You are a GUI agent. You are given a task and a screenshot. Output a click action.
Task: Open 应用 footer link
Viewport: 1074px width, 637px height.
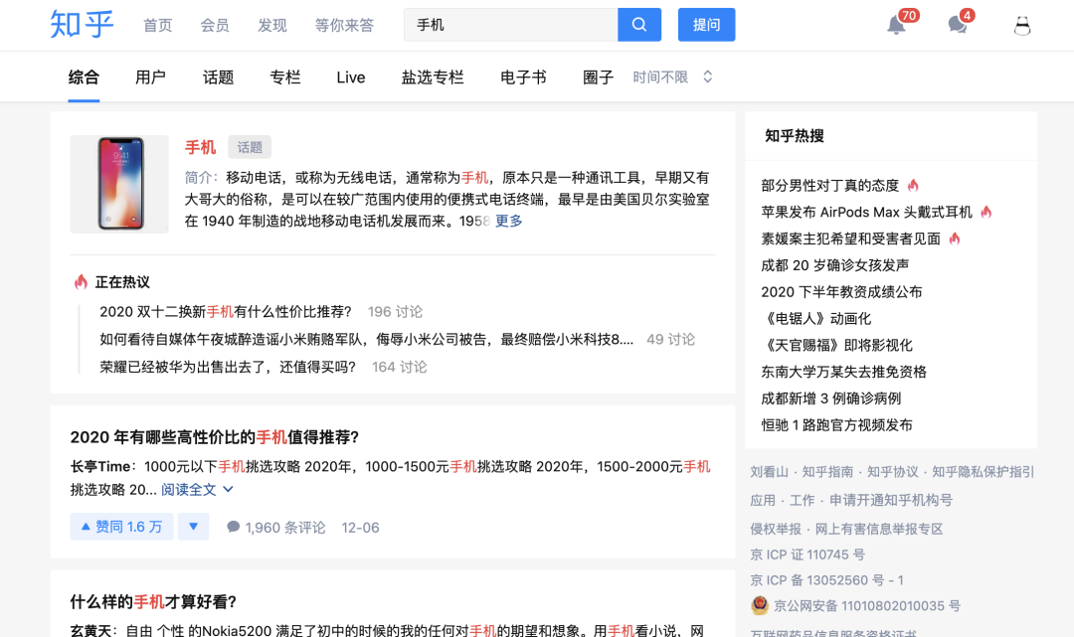point(763,500)
